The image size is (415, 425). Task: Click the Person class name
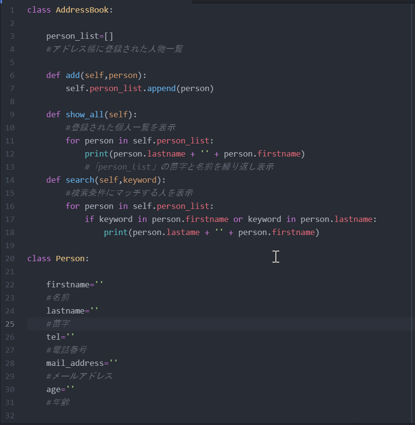coord(70,259)
